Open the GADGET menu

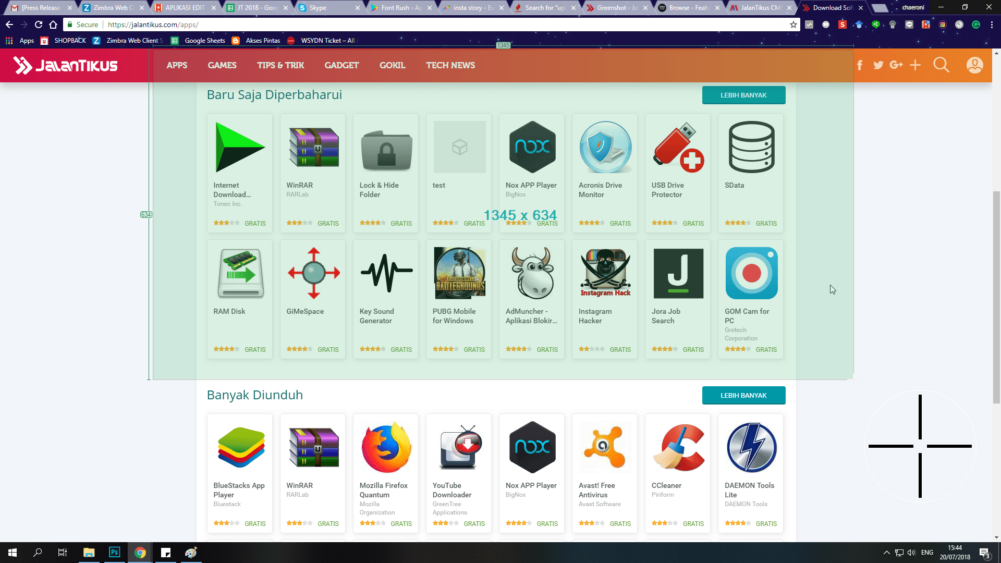click(341, 65)
